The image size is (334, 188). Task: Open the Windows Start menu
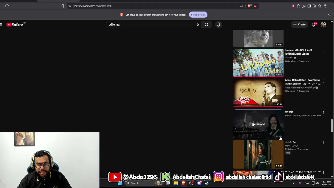coord(120,183)
